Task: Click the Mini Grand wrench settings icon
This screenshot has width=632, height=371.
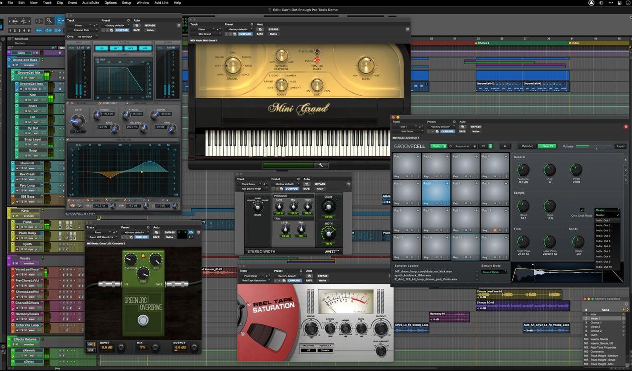Action: coord(320,165)
